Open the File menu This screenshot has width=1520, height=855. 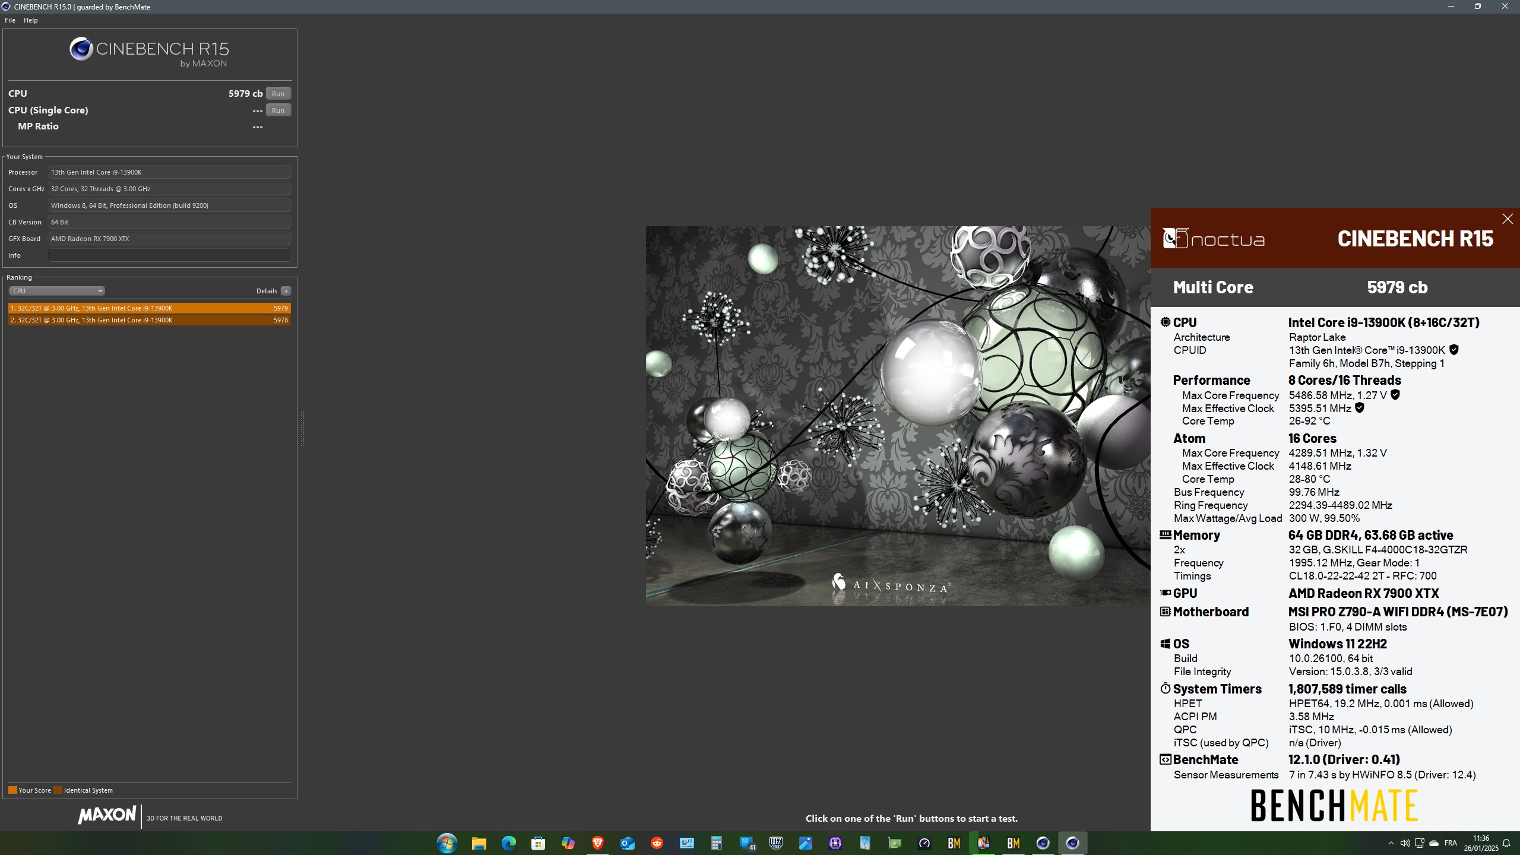(10, 20)
